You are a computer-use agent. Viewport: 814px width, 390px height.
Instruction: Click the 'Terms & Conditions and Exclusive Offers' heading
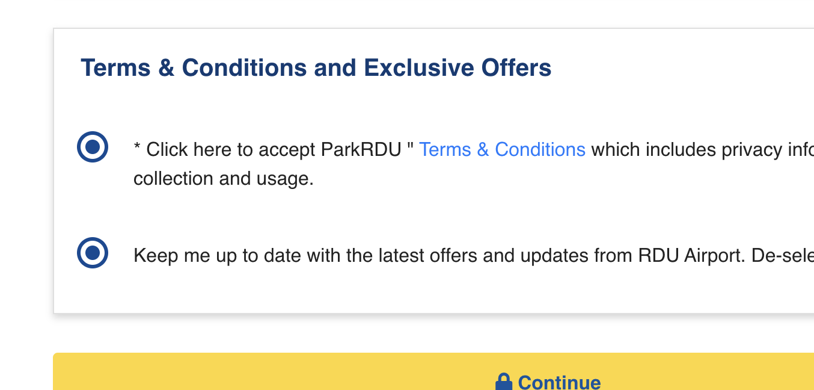point(316,68)
